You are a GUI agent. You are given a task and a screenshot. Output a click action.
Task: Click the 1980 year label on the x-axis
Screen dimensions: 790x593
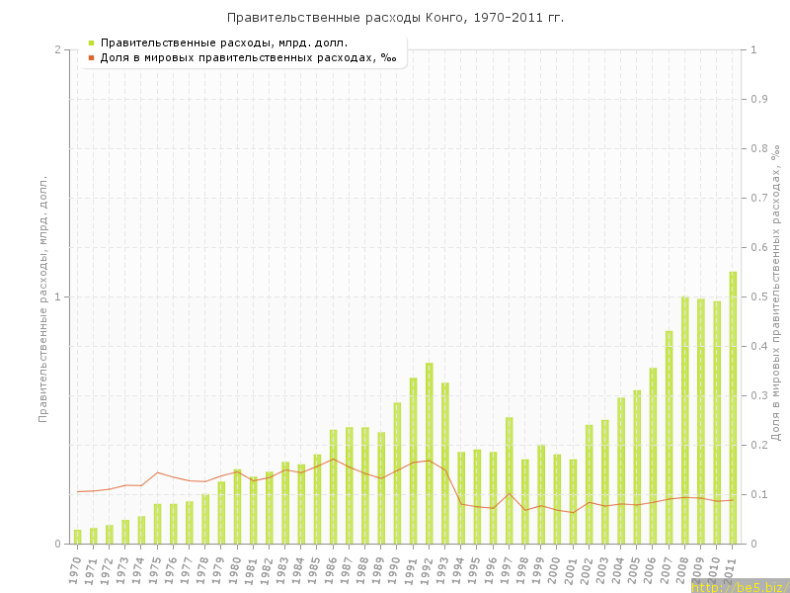(235, 570)
